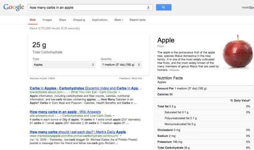Screen dimensions: 254x150
Task: Open How many carbs in an apple Wiki Answers
Action: tap(65, 112)
